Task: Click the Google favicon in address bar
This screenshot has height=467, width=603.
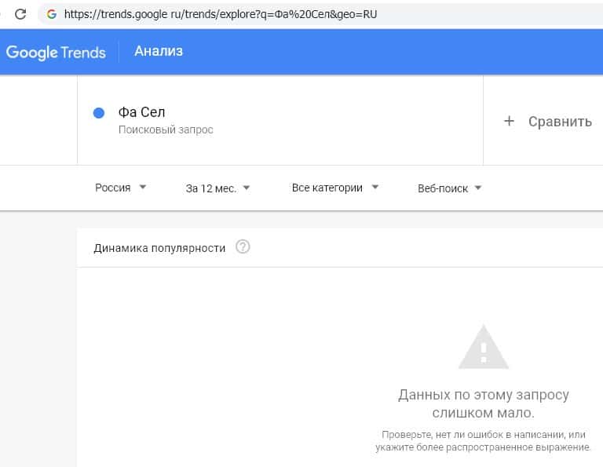Action: click(52, 13)
